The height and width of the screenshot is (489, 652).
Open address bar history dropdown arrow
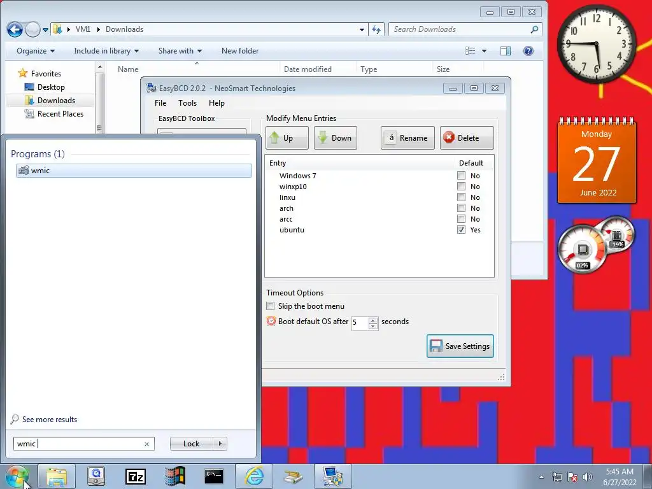point(362,29)
